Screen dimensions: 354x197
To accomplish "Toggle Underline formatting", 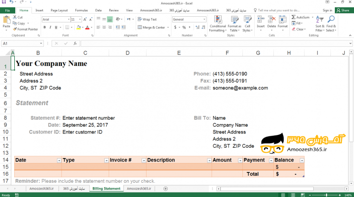I will pos(56,28).
